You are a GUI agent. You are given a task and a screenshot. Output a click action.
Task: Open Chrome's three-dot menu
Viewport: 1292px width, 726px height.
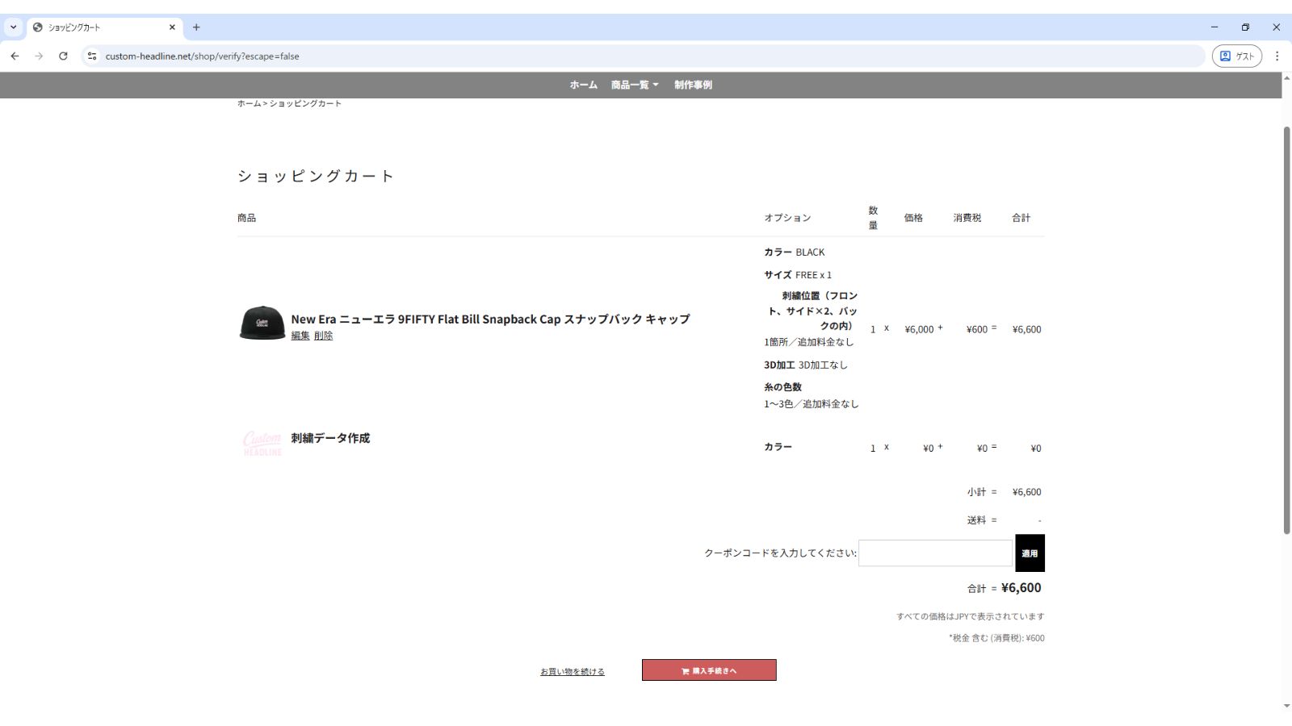[x=1277, y=56]
